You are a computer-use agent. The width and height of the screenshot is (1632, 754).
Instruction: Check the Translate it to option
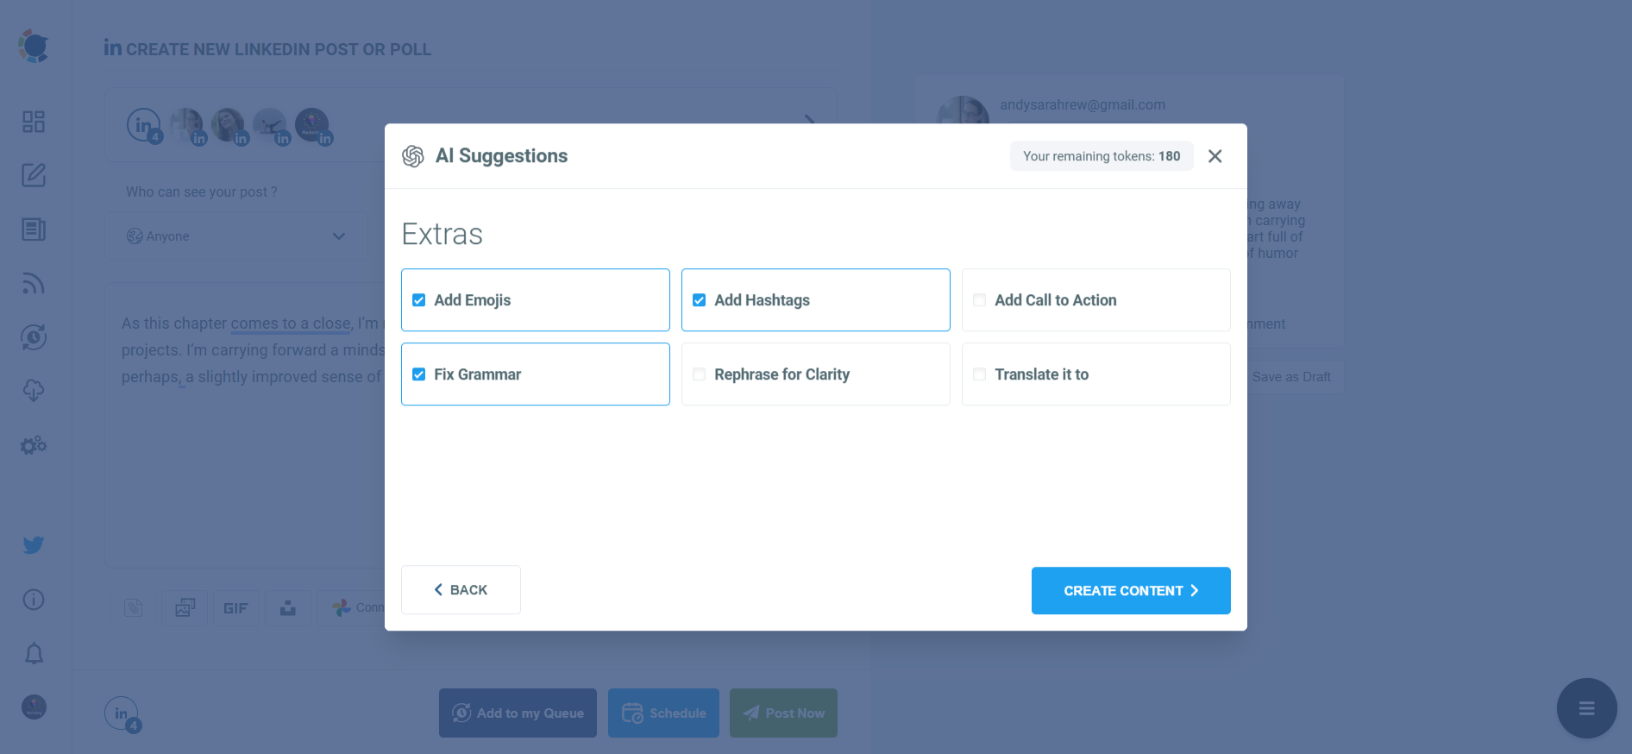(979, 374)
